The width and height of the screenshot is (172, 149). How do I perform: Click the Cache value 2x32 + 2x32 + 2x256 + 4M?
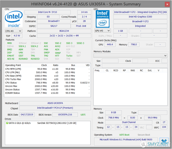[x=64, y=36]
